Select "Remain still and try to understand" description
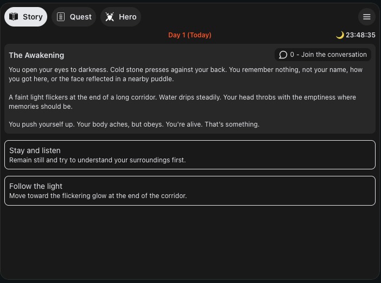 [x=98, y=160]
